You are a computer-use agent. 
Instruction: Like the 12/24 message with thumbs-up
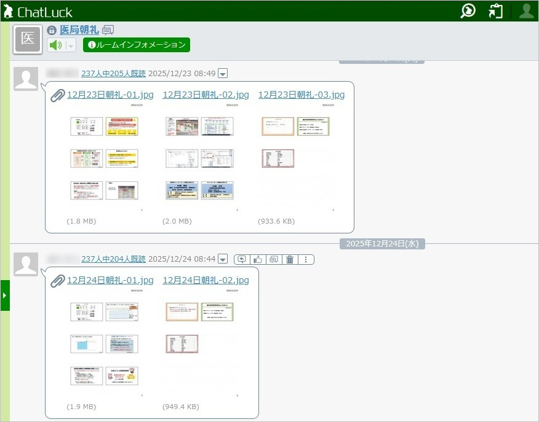[258, 260]
